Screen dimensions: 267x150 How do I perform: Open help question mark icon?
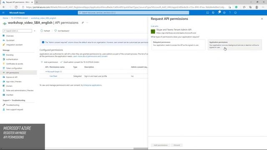coord(230,12)
